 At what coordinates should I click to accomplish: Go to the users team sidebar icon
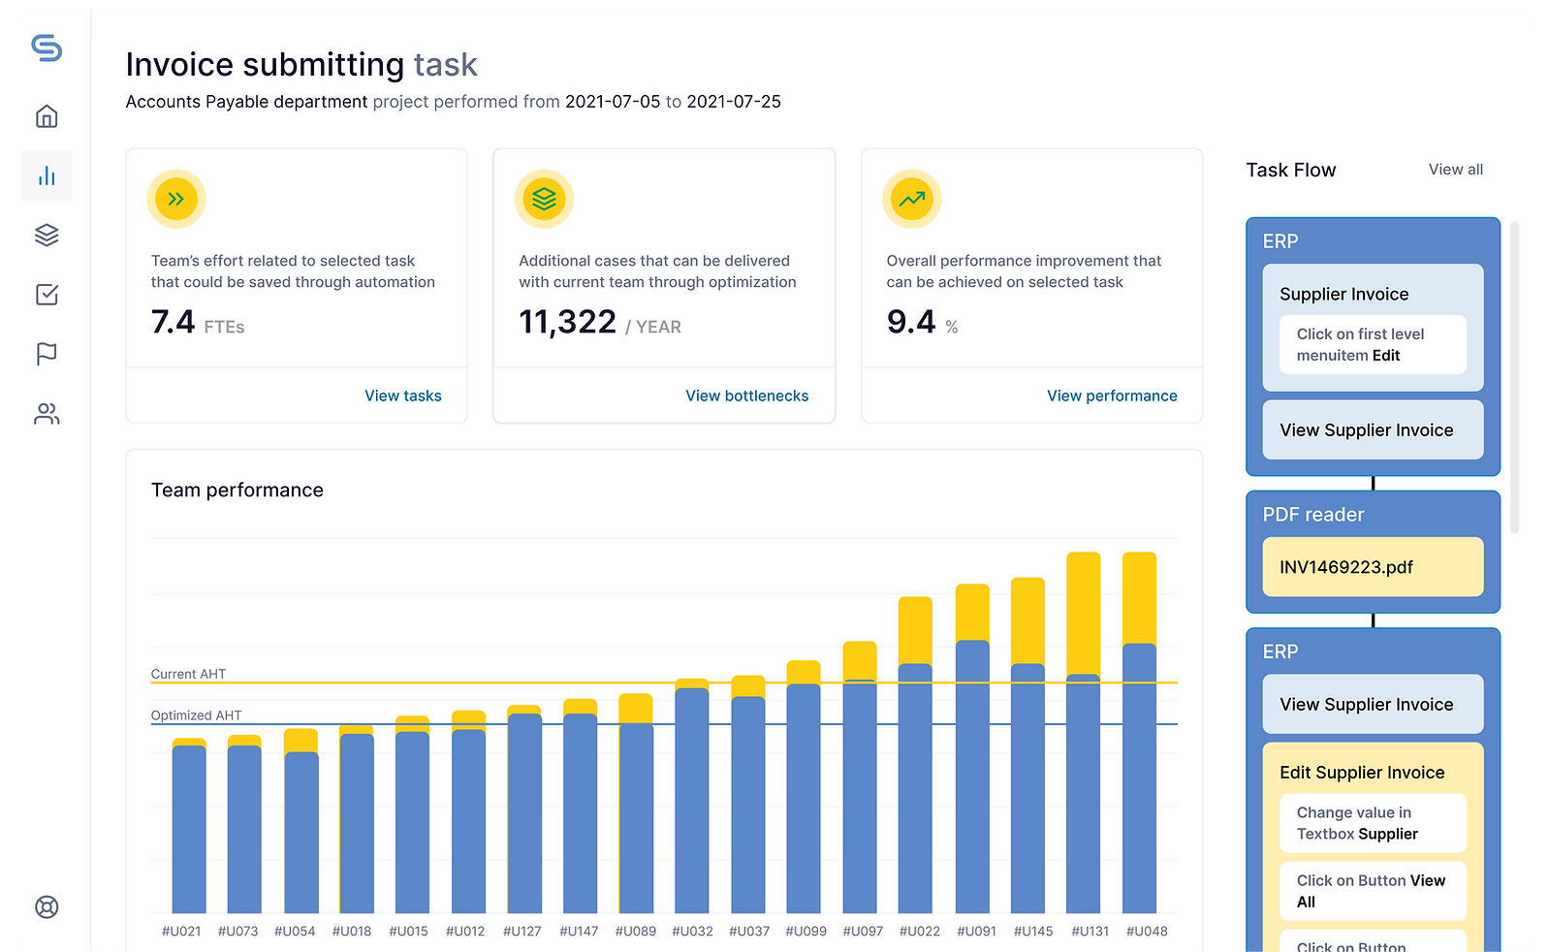pos(47,414)
